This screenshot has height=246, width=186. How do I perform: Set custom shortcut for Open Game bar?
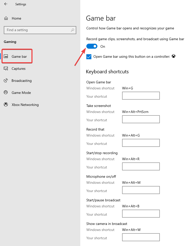141,96
